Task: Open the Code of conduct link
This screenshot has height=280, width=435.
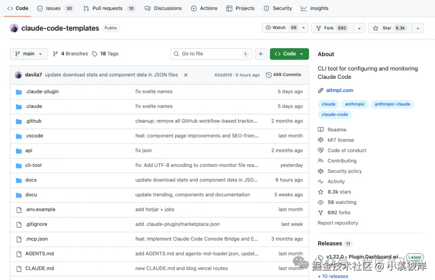Action: [342, 150]
